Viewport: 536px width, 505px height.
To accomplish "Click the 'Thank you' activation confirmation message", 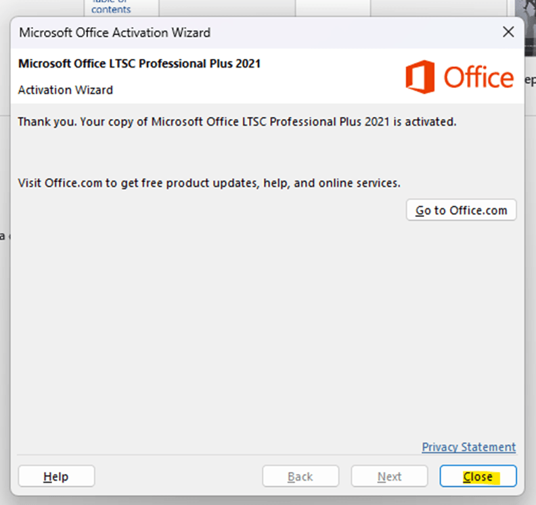I will pos(237,122).
